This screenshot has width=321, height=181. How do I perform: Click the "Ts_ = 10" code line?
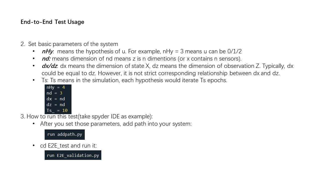[x=57, y=111]
